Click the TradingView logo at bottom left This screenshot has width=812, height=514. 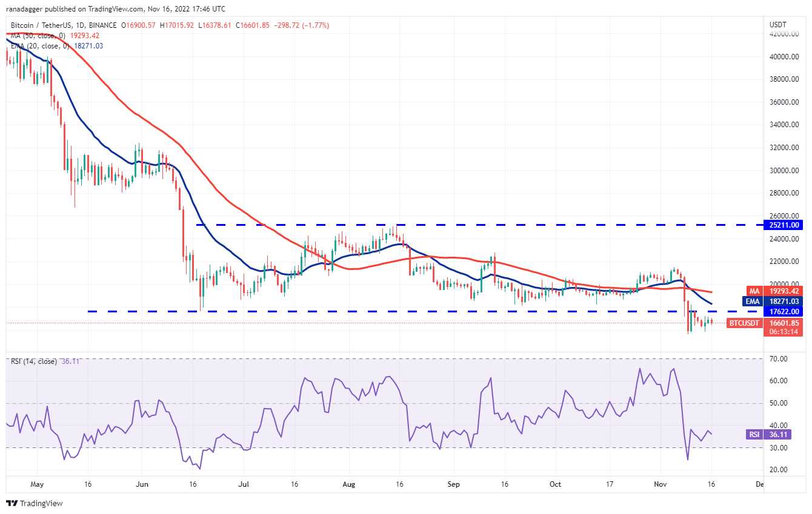pos(35,503)
